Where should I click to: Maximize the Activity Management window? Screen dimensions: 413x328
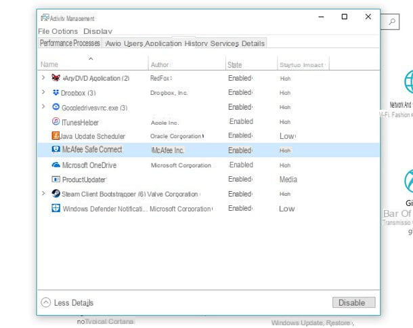pyautogui.click(x=344, y=17)
